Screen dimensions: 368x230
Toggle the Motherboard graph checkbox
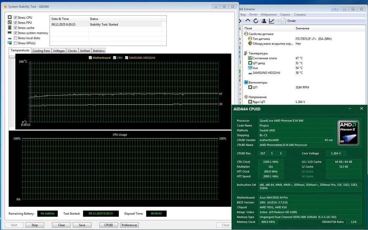click(91, 58)
